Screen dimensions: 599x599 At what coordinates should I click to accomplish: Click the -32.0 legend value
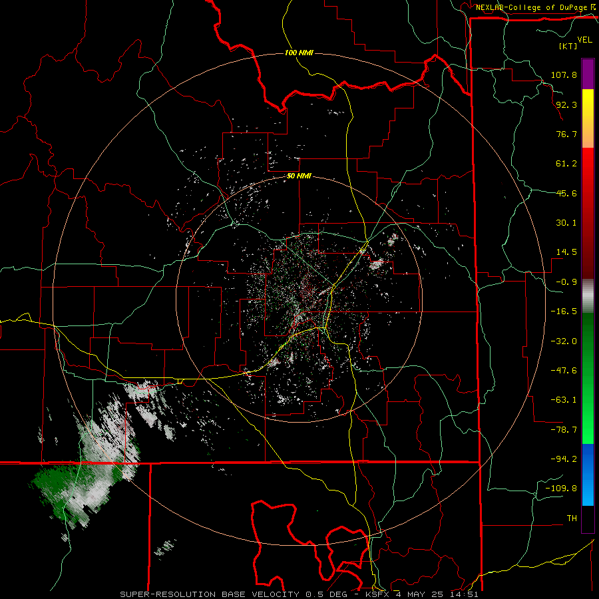click(564, 341)
